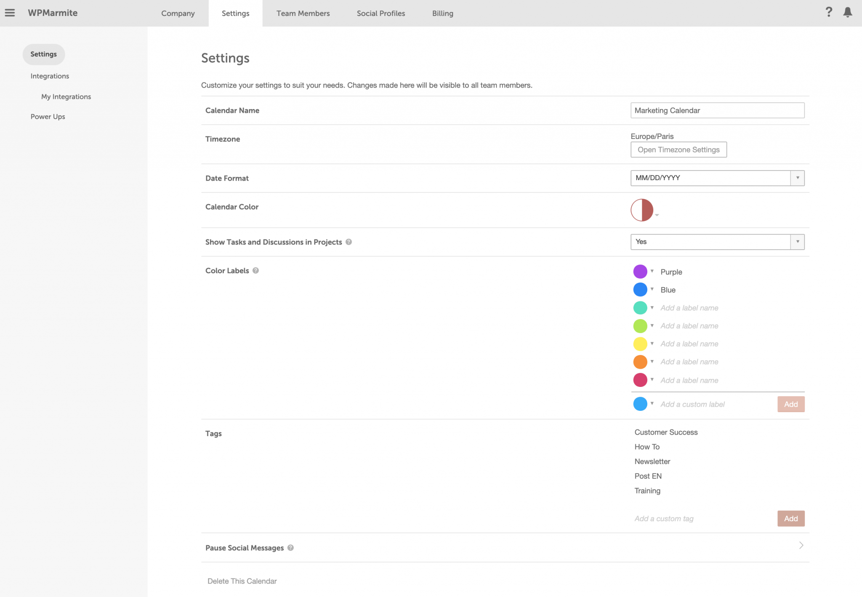The height and width of the screenshot is (597, 862).
Task: Click help icon beside Color Labels
Action: (255, 270)
